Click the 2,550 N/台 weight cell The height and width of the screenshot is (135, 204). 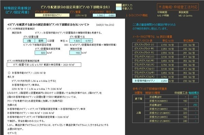(x=168, y=53)
